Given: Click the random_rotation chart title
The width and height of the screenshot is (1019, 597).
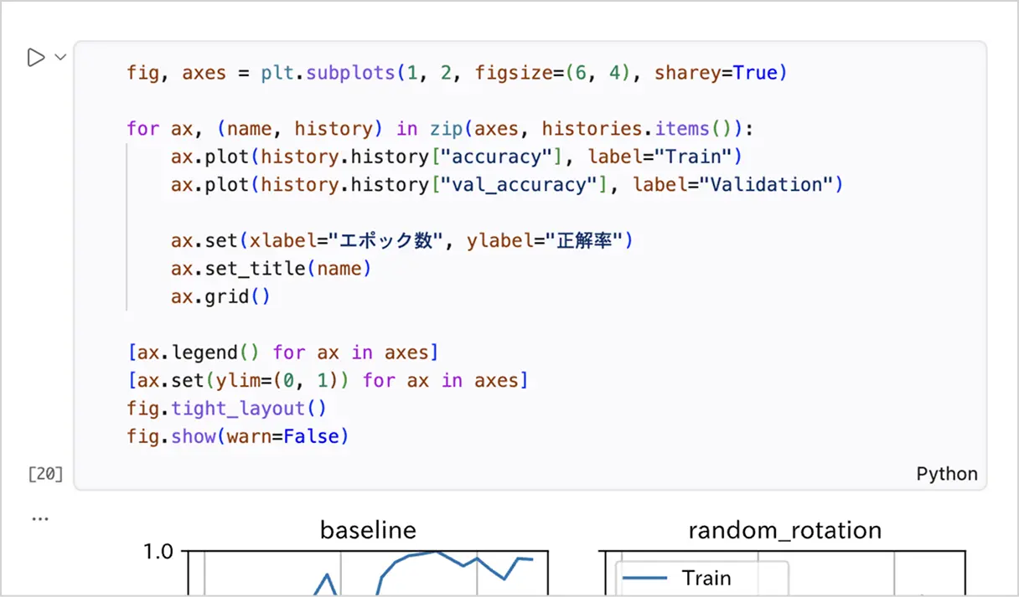Looking at the screenshot, I should tap(784, 531).
